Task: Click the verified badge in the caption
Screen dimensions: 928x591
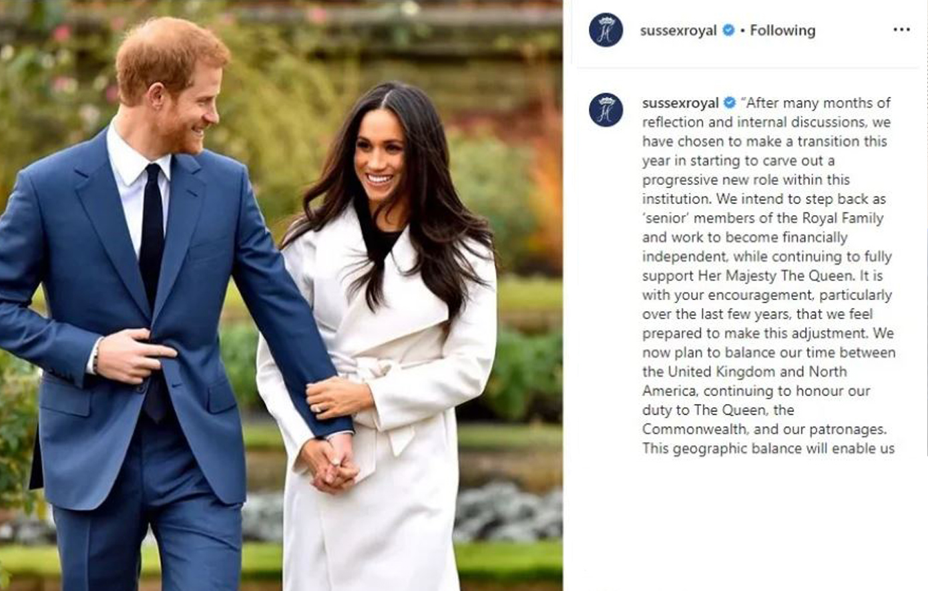Action: [x=730, y=103]
